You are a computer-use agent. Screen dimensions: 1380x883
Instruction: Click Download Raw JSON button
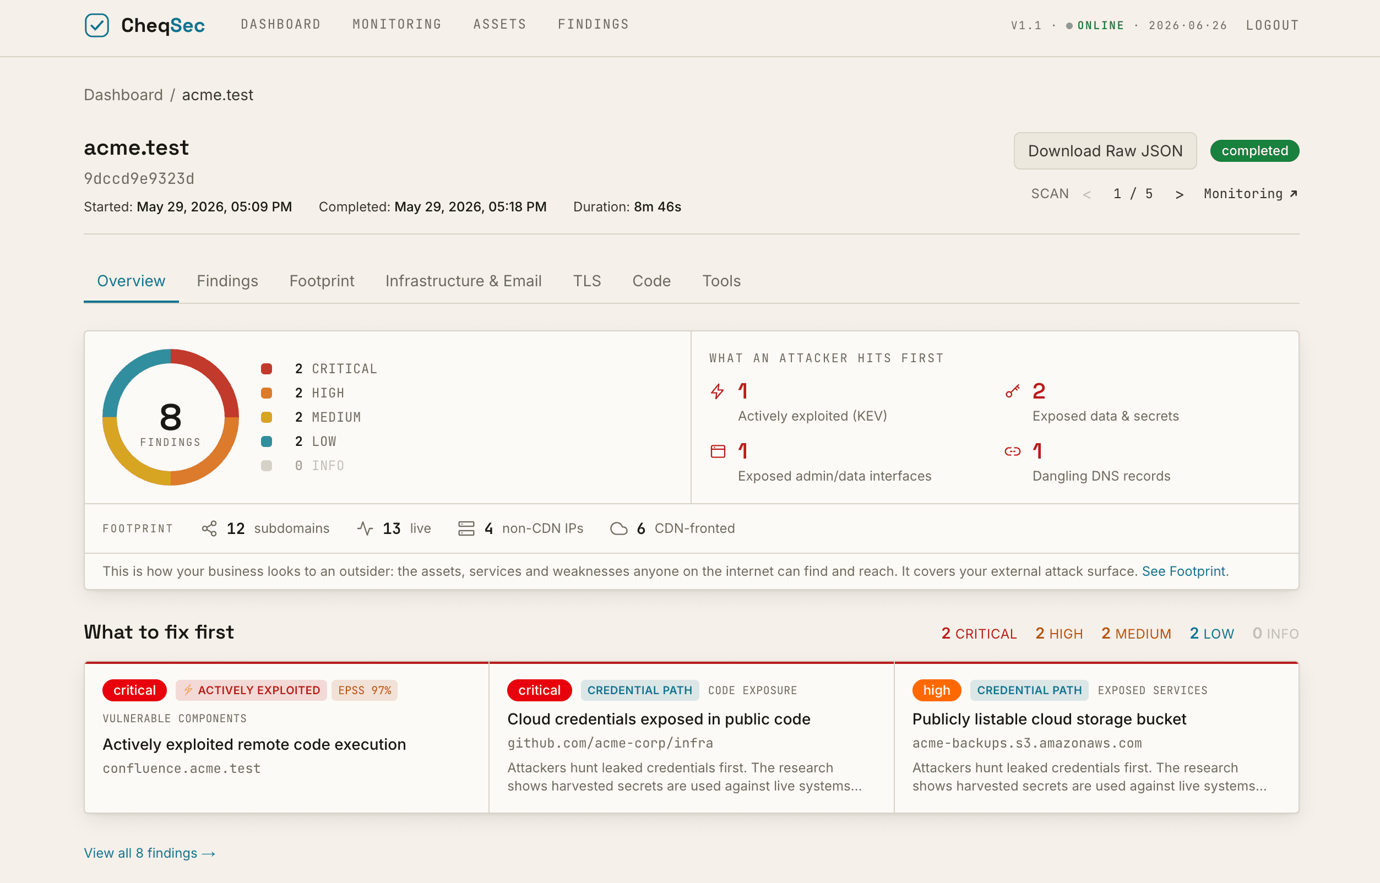tap(1105, 151)
